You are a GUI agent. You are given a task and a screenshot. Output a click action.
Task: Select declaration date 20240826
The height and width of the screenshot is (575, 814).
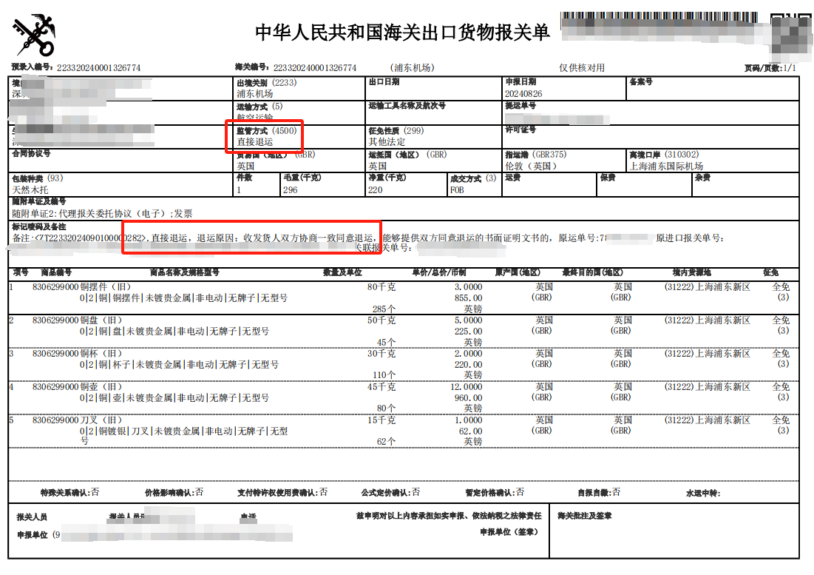point(523,94)
